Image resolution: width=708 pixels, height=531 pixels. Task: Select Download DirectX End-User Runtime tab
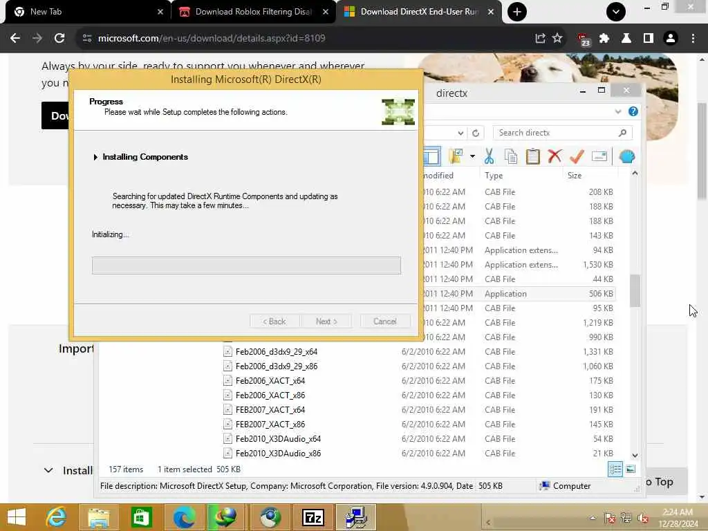[418, 12]
